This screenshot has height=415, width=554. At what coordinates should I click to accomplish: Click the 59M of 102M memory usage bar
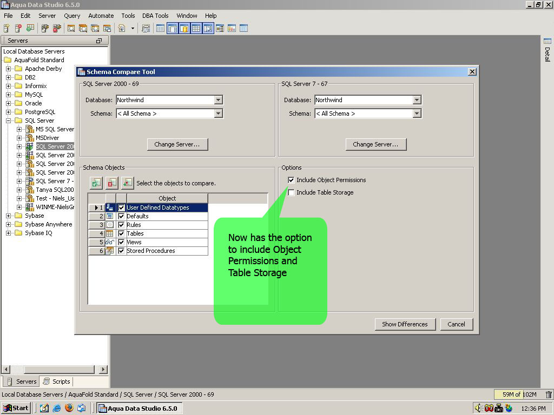(519, 394)
